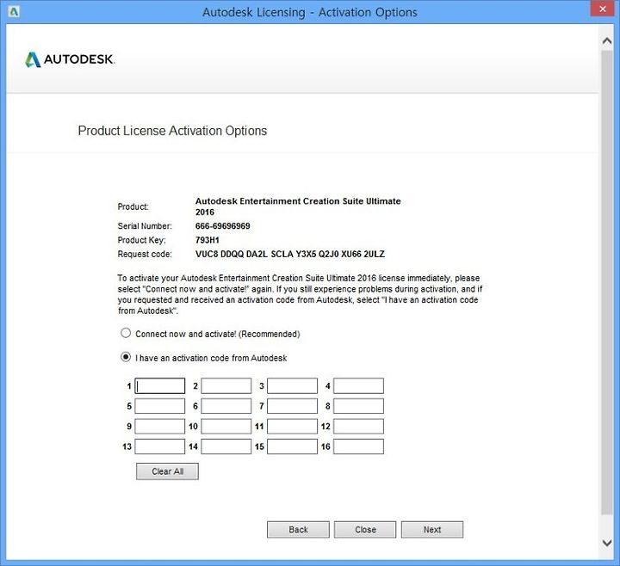Screen dimensions: 620x566
Task: Click activation code field 14
Action: [226, 446]
